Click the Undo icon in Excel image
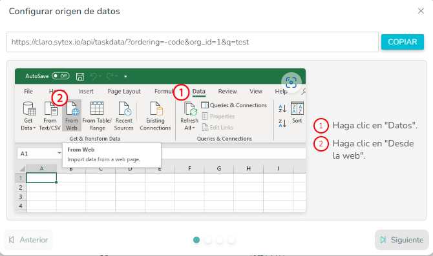The width and height of the screenshot is (433, 256). [x=93, y=76]
